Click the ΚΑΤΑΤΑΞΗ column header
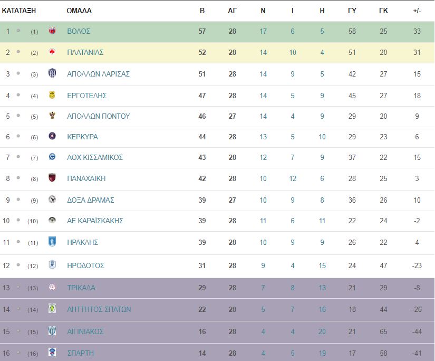 click(x=19, y=11)
